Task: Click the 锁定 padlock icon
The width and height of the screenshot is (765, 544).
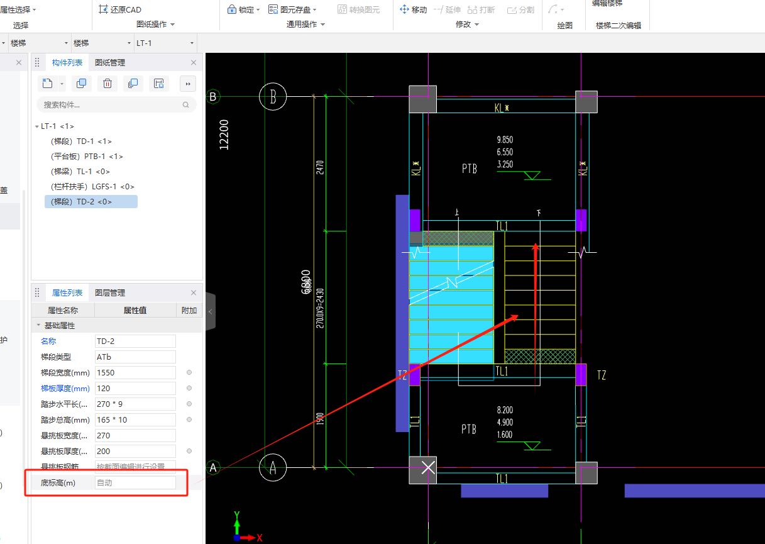Action: [x=231, y=9]
